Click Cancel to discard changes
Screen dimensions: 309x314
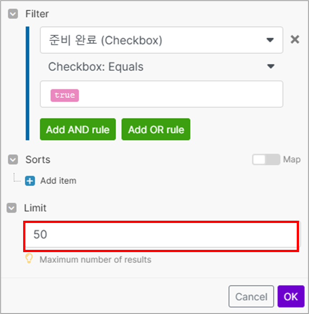pos(251,297)
